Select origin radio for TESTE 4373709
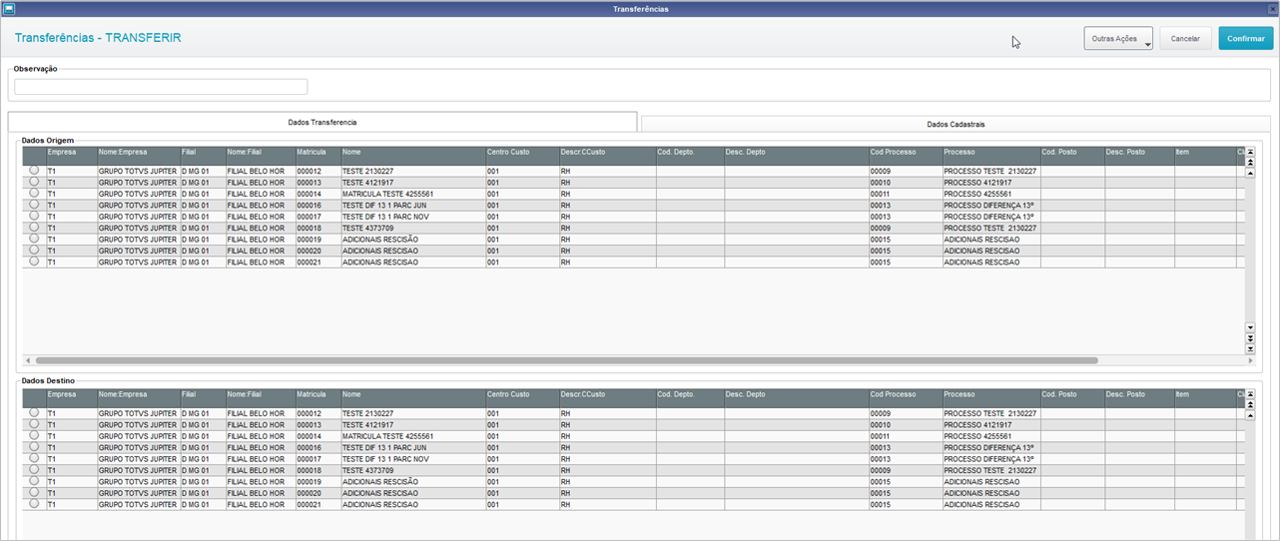 pyautogui.click(x=34, y=227)
